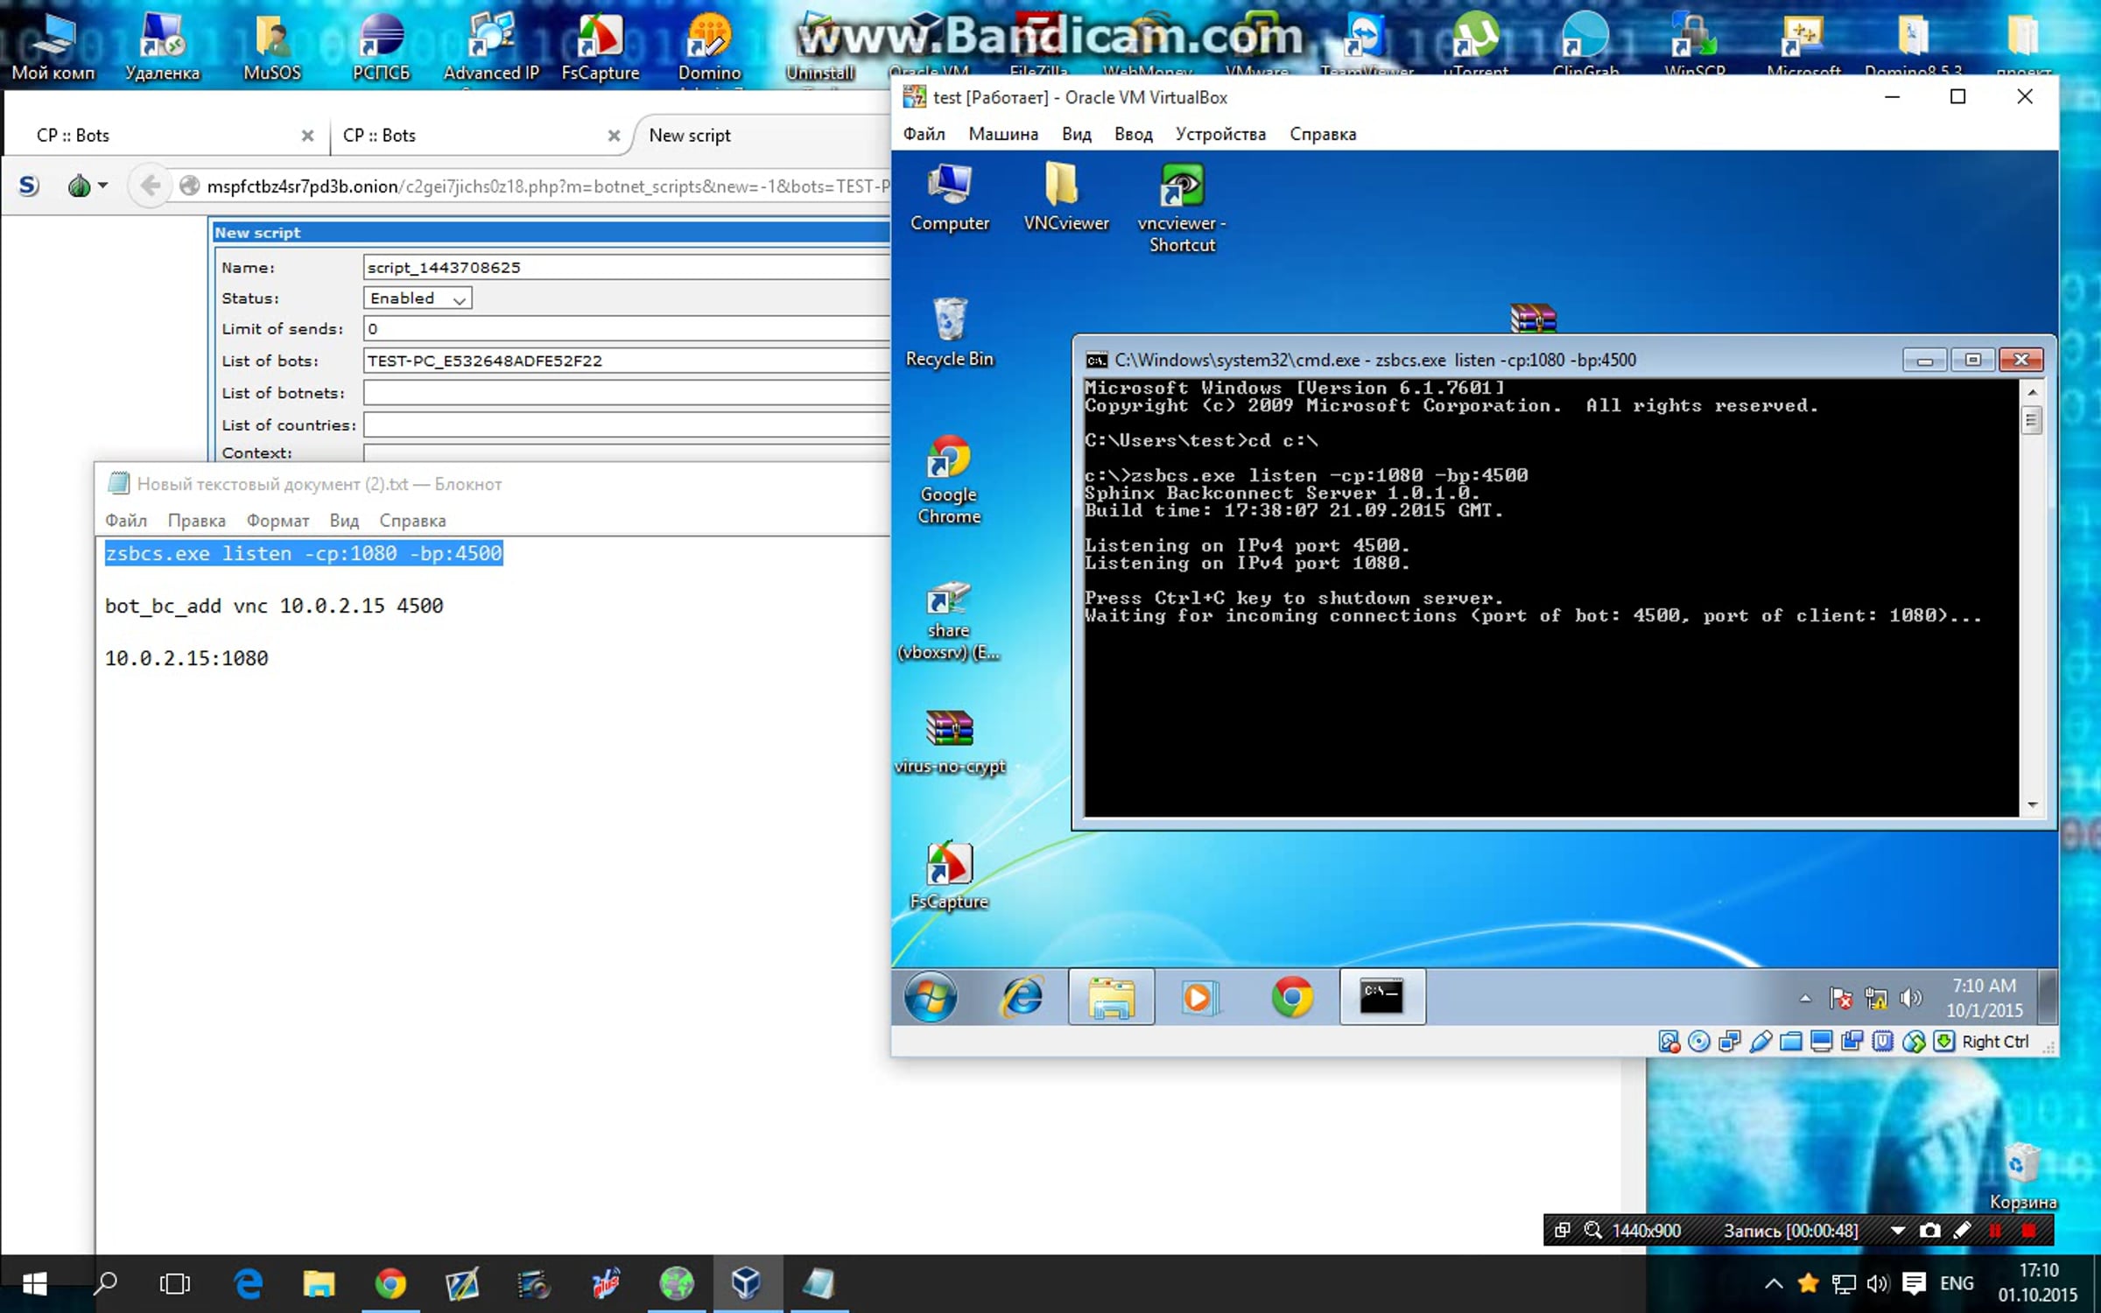Click the VM Action Center flag tray icon
The height and width of the screenshot is (1313, 2101).
[x=1841, y=998]
